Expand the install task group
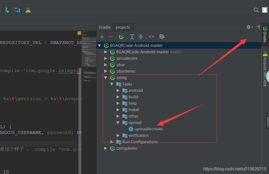 [x=118, y=110]
